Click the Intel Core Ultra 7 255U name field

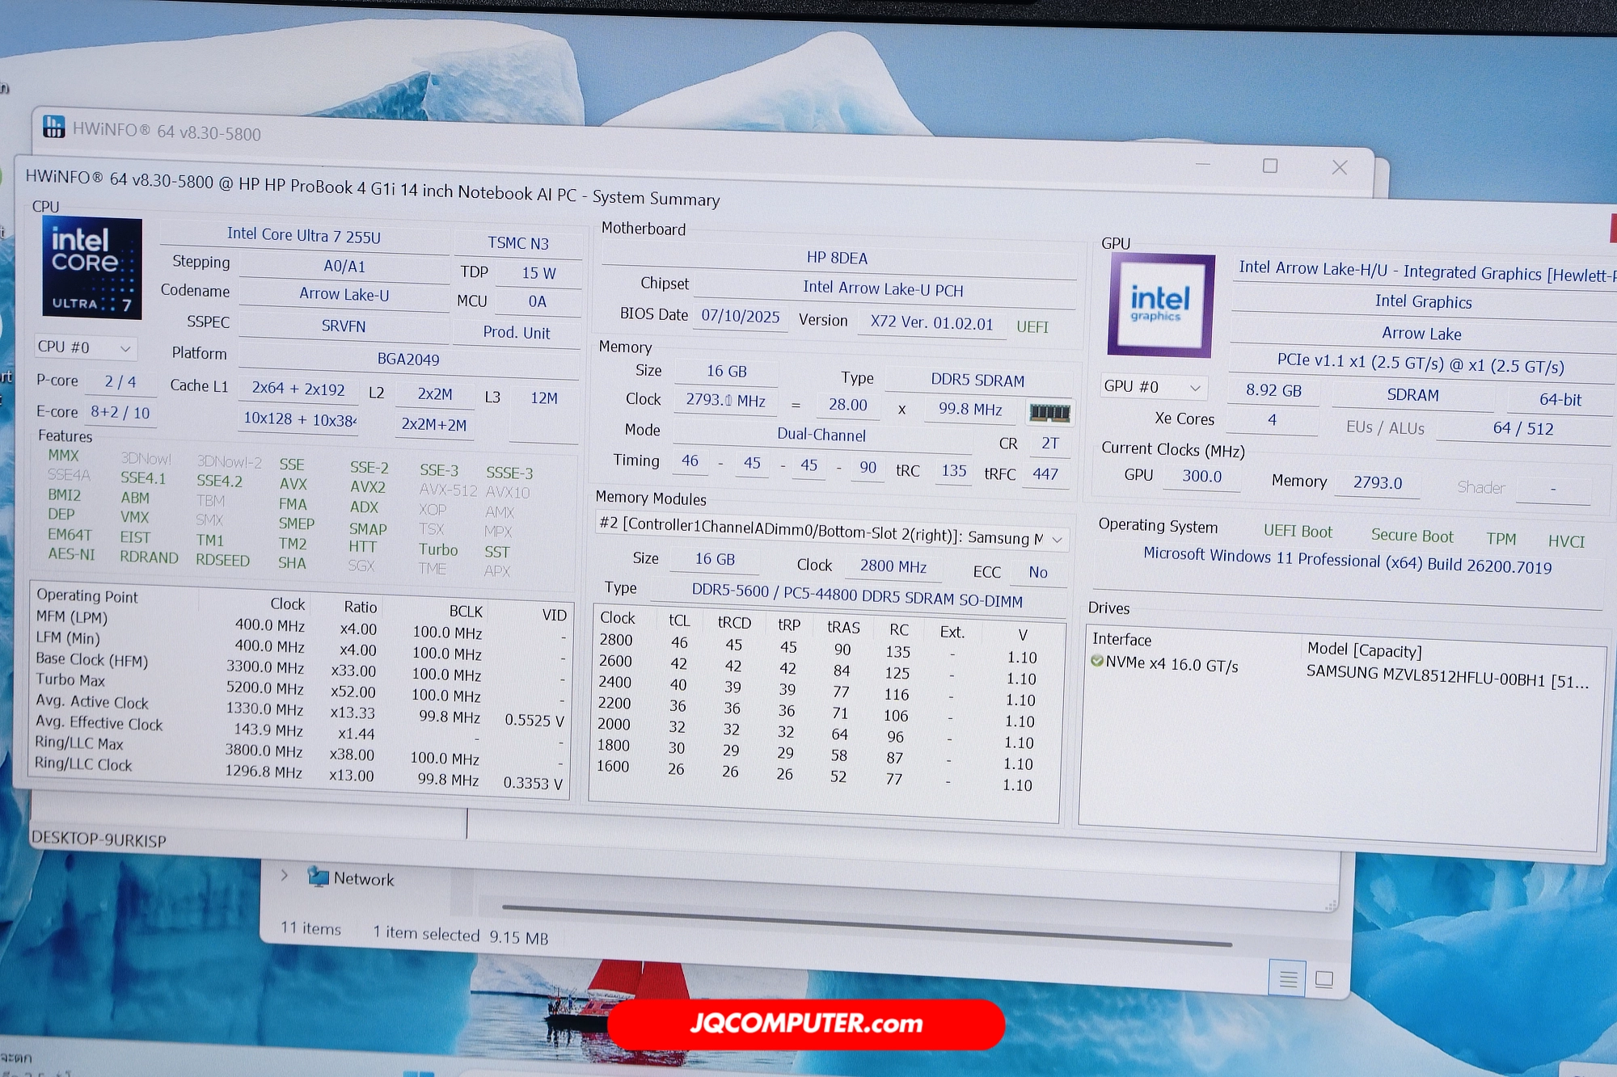click(303, 235)
